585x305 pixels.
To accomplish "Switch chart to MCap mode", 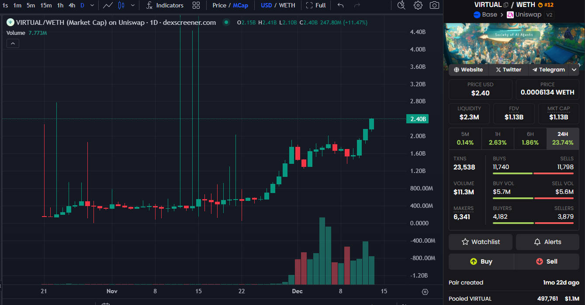I will pyautogui.click(x=240, y=5).
